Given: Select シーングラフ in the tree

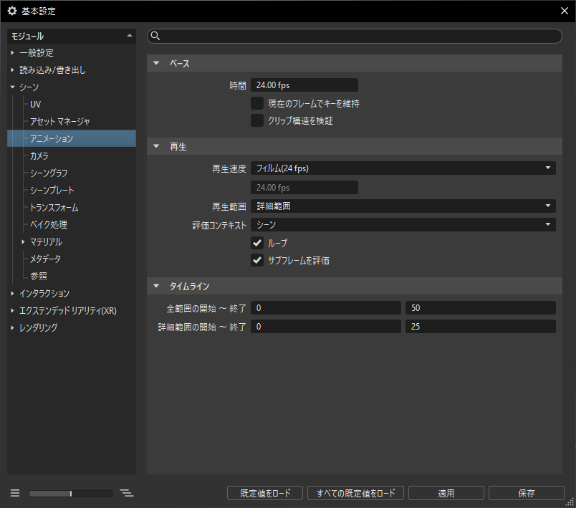Looking at the screenshot, I should [x=49, y=173].
